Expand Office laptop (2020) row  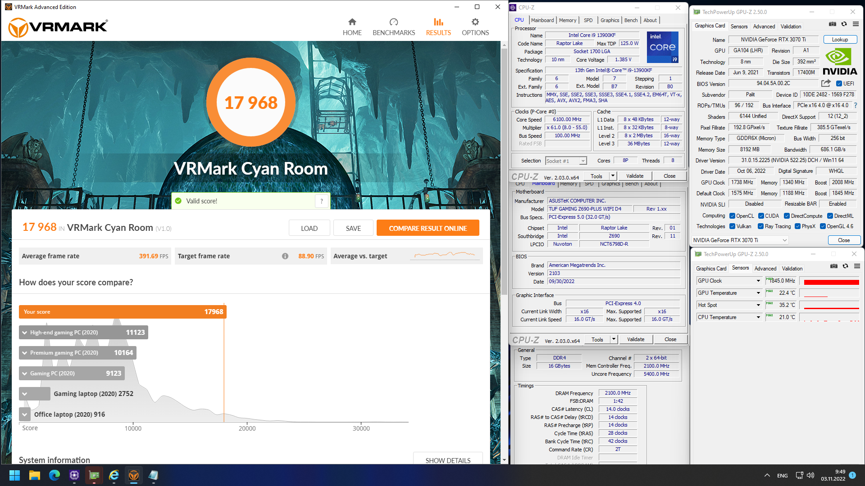(24, 414)
